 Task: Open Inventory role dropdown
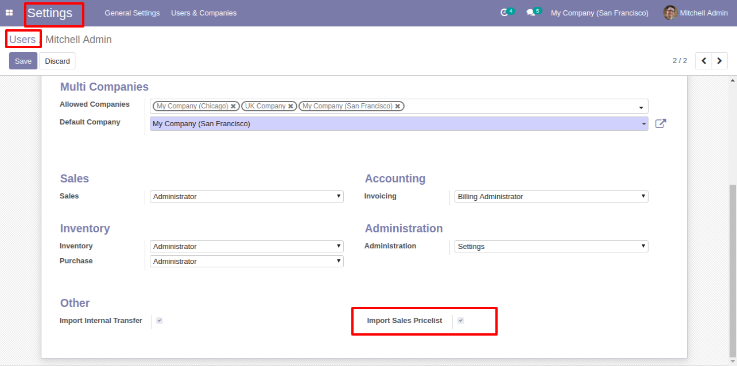247,247
